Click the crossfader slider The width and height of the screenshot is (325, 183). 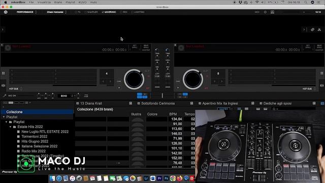tap(162, 96)
